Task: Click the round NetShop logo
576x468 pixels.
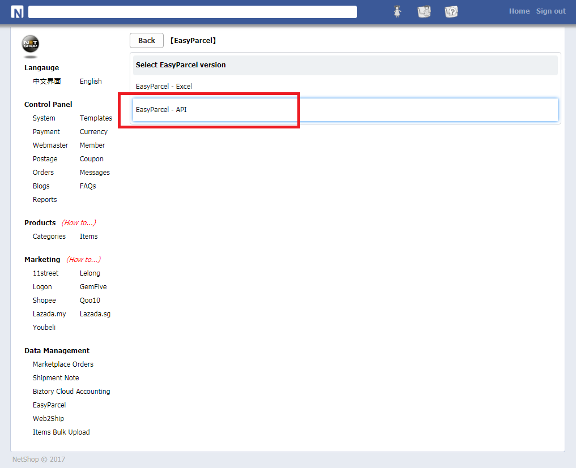Action: coord(30,44)
